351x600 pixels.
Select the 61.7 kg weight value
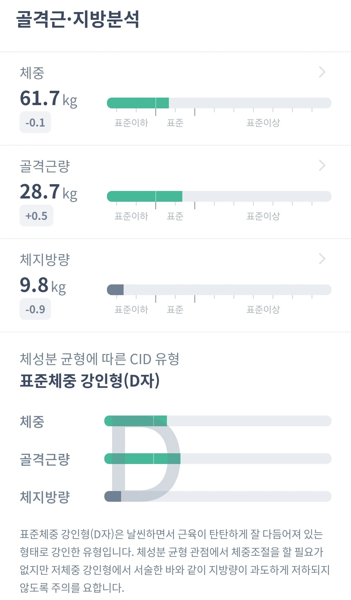[48, 98]
